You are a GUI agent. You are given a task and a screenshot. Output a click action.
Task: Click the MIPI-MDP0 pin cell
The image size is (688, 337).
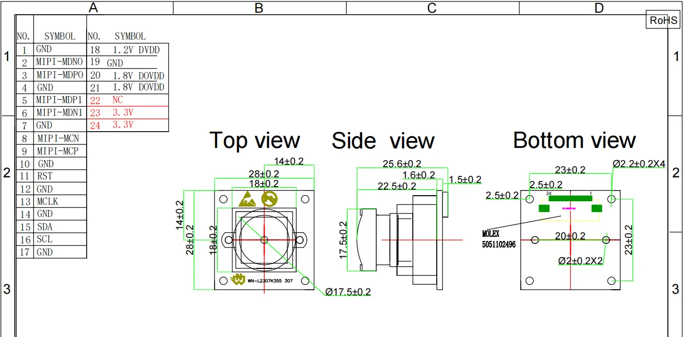tap(60, 75)
